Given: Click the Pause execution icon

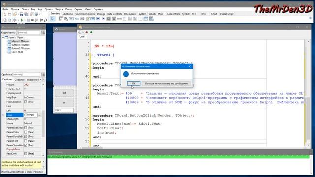Looking at the screenshot, I should (x=28, y=20).
